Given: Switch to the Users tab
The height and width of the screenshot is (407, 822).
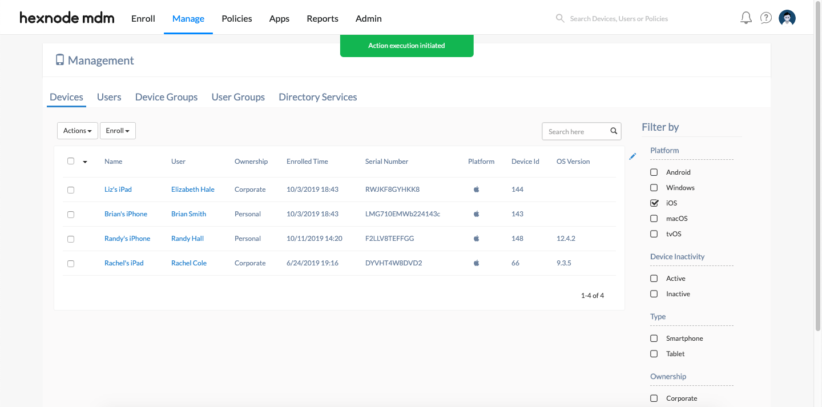Looking at the screenshot, I should [109, 97].
